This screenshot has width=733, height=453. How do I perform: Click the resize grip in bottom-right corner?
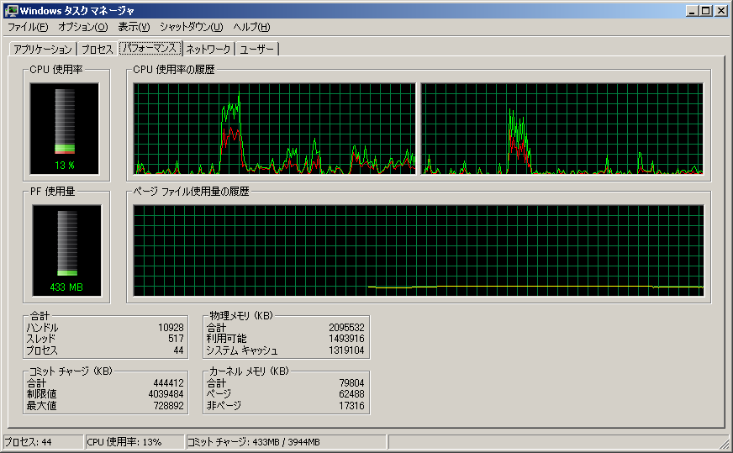coord(725,445)
